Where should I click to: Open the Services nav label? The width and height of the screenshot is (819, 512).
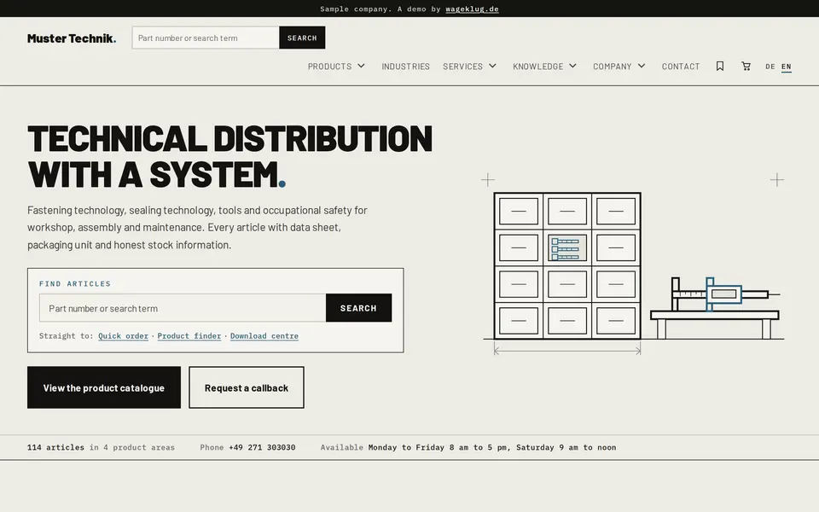pos(462,67)
